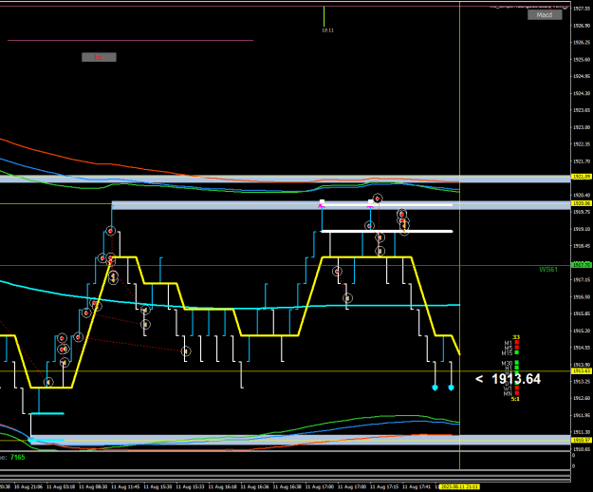Click the '<' arrow beside 1913.64
Screen dimensions: 593x492
(x=479, y=379)
